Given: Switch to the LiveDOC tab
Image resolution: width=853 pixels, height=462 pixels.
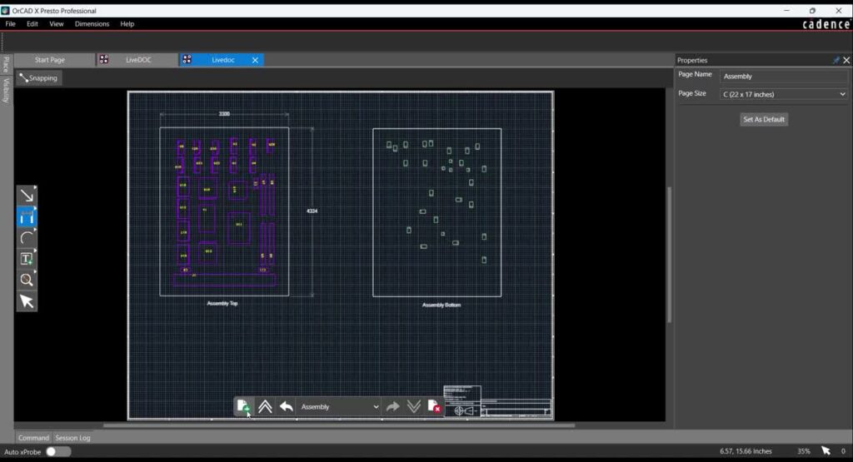Looking at the screenshot, I should (137, 60).
